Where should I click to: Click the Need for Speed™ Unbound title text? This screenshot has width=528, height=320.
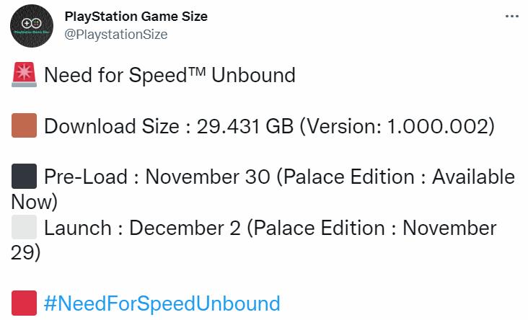point(170,75)
